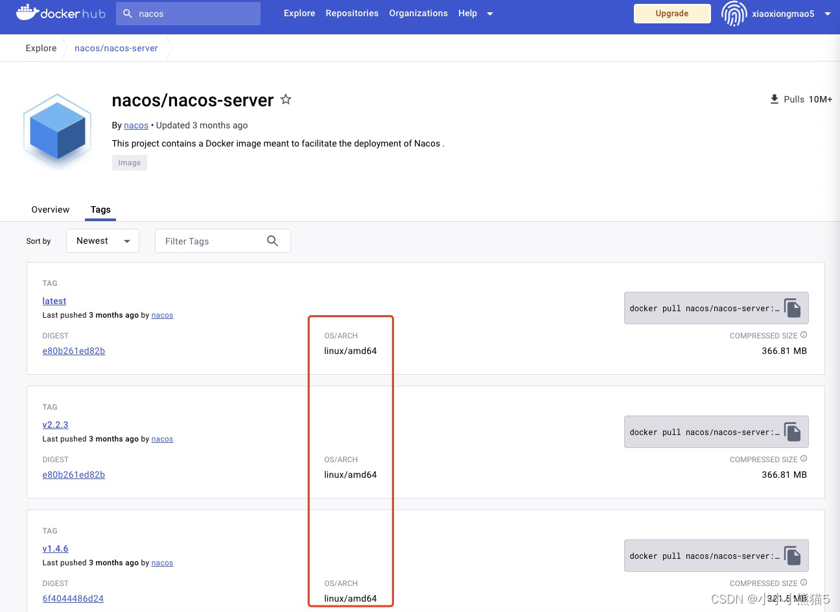
Task: Select the docker pull command text for latest
Action: (x=705, y=309)
